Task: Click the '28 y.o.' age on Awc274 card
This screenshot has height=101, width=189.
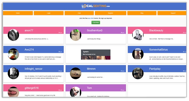Action: tap(60, 52)
